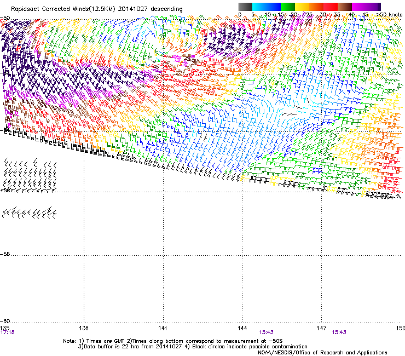Pick the red 30–35 knots legend segment
This screenshot has height=356, width=405.
(331, 7)
